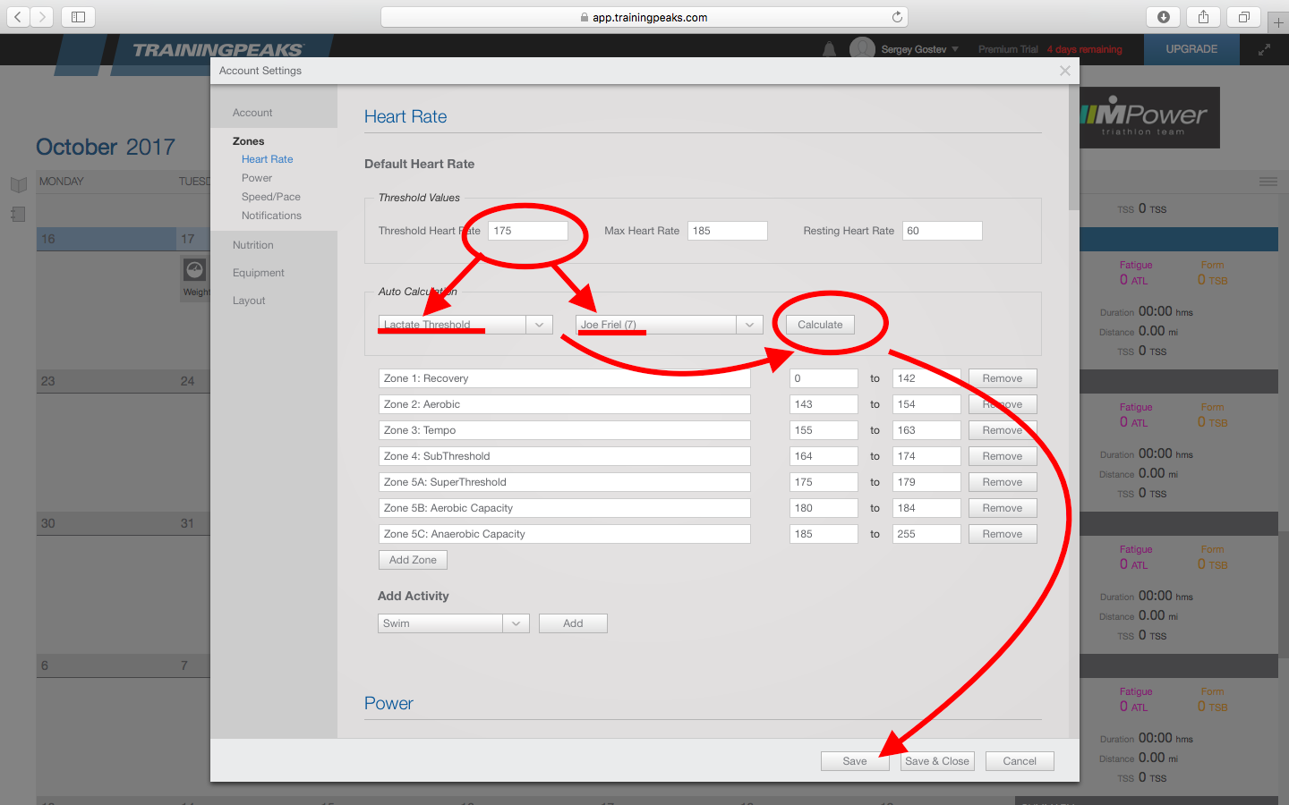Remove the Zone 5A: SuperThreshold row
The height and width of the screenshot is (805, 1289).
tap(1003, 482)
